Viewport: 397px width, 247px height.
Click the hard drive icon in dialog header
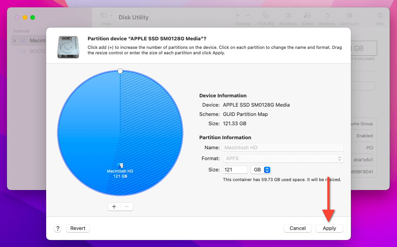pos(68,47)
